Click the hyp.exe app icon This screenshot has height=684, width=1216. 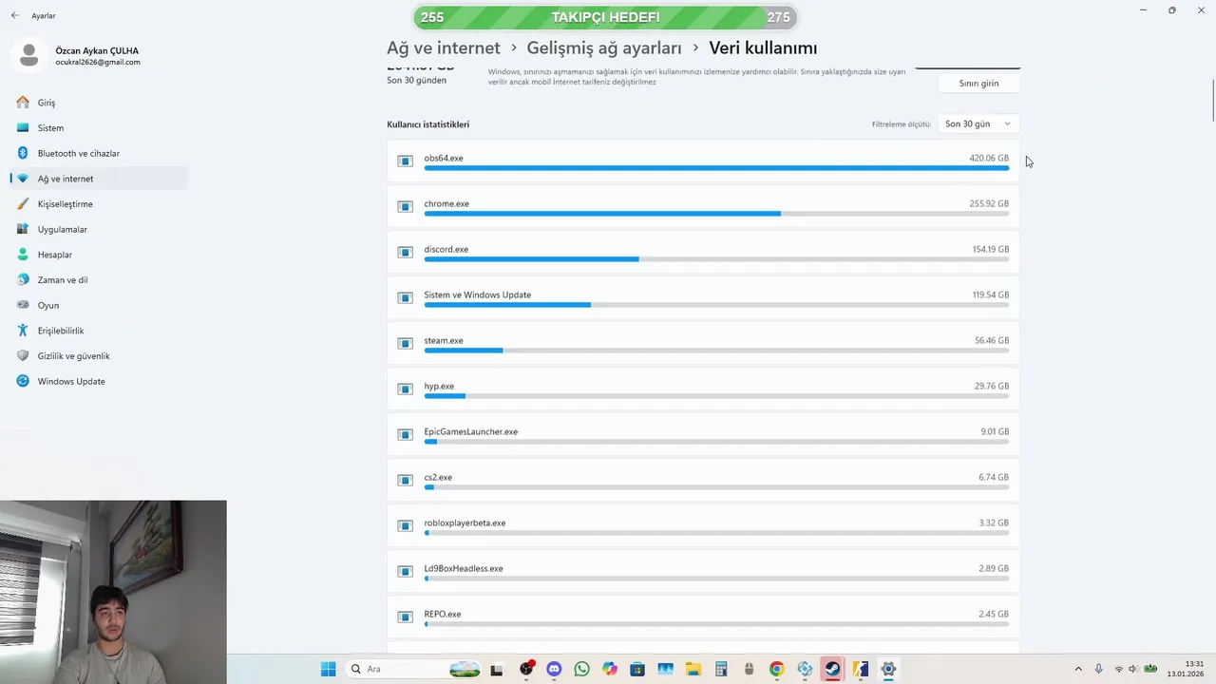(406, 389)
